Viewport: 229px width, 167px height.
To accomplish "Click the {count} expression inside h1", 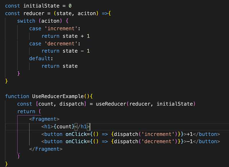I will click(64, 126).
